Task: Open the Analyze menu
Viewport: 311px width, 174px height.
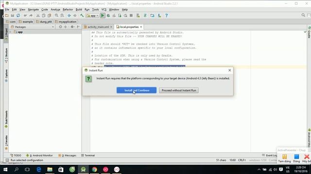Action: click(x=55, y=10)
